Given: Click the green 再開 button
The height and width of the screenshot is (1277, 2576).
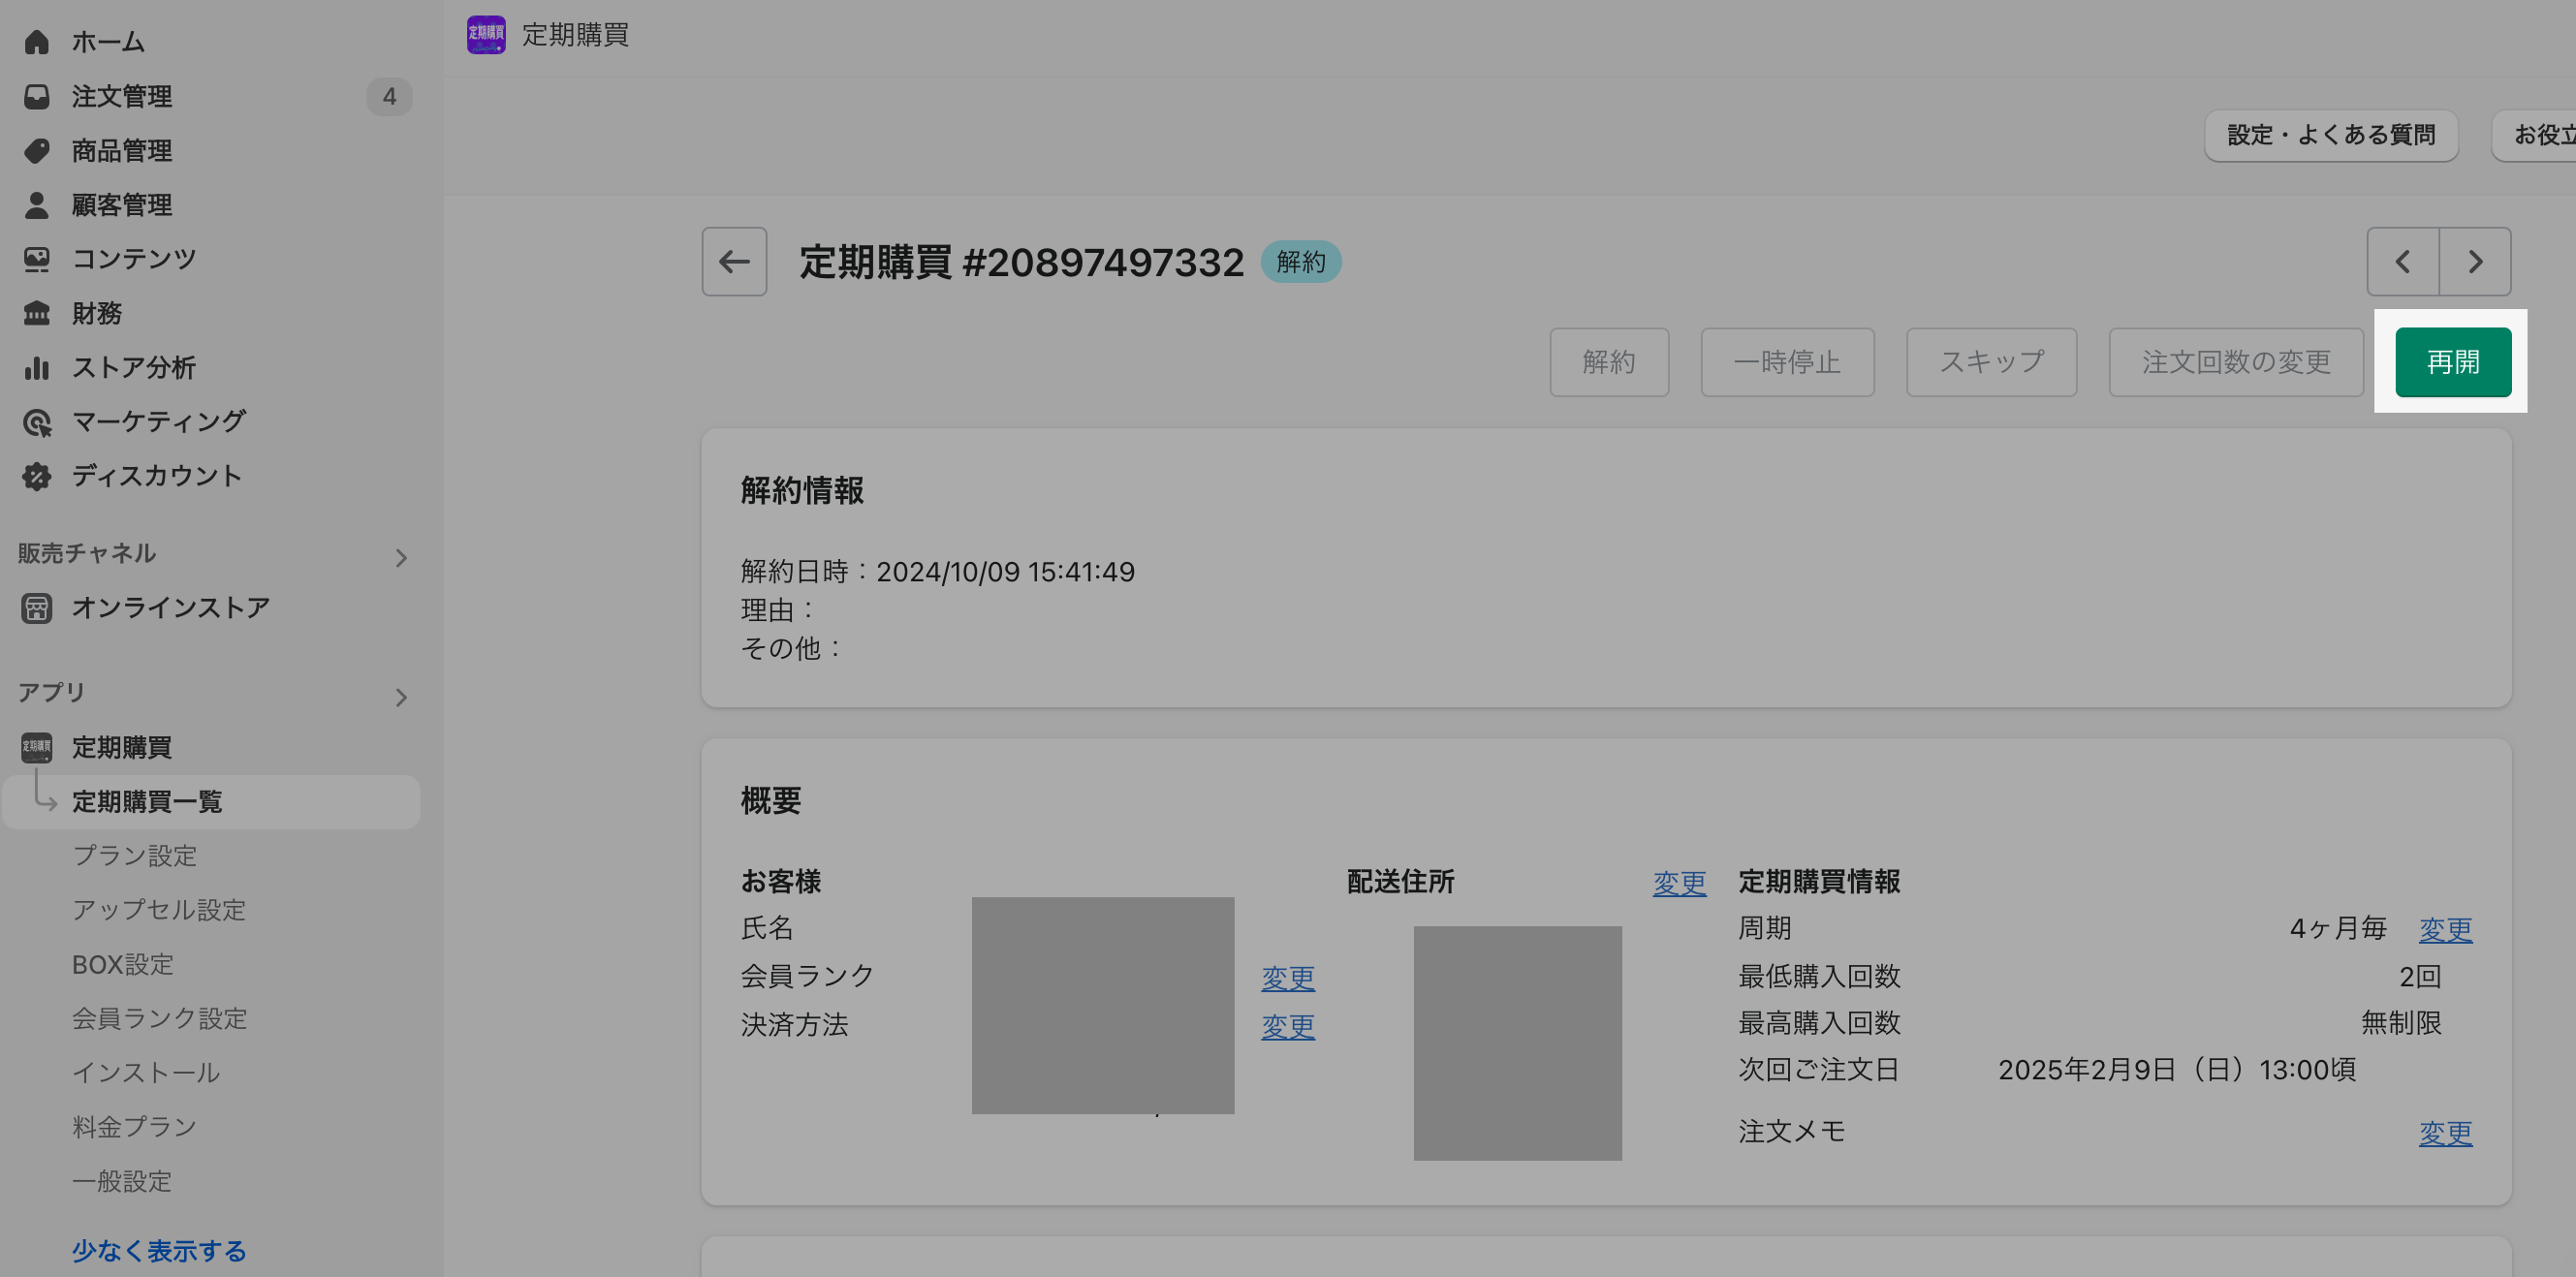Looking at the screenshot, I should [x=2452, y=362].
